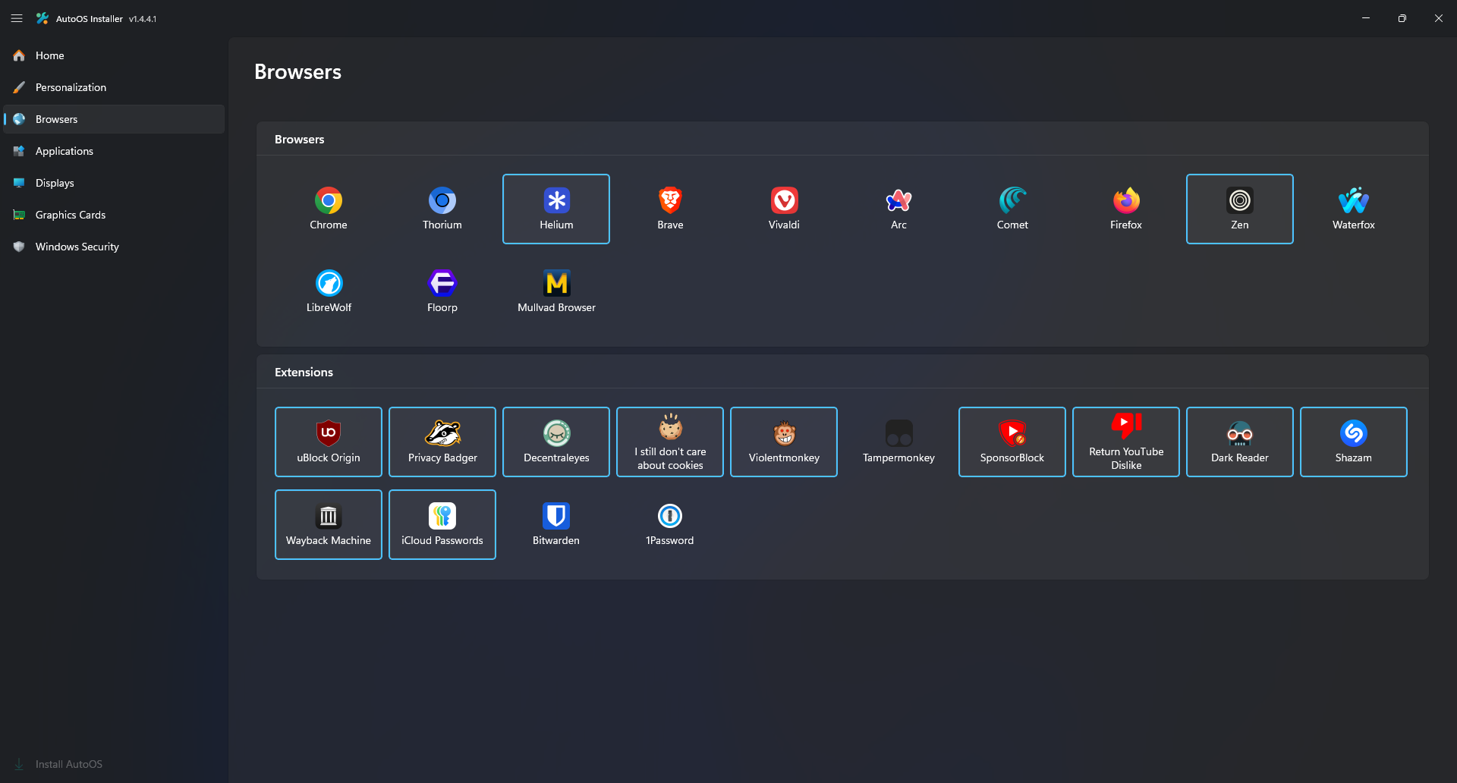Close the AutoOS Installer window
1457x783 pixels.
click(1439, 18)
